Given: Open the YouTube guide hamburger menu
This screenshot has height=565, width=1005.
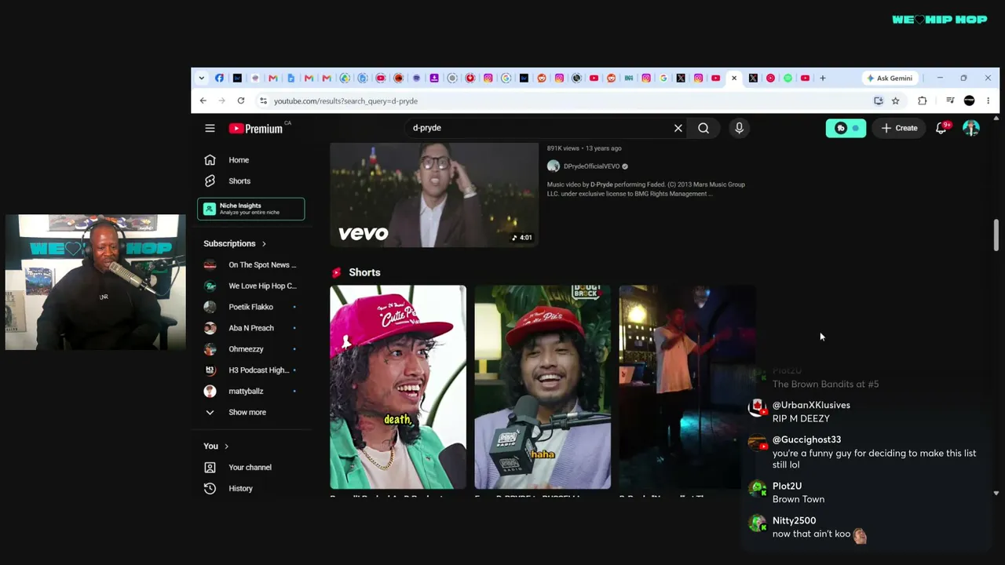Looking at the screenshot, I should (210, 128).
